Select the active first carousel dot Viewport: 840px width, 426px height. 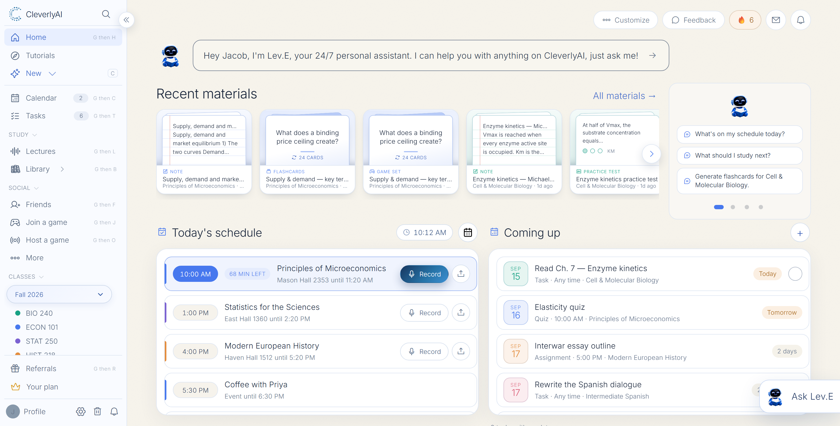coord(718,207)
